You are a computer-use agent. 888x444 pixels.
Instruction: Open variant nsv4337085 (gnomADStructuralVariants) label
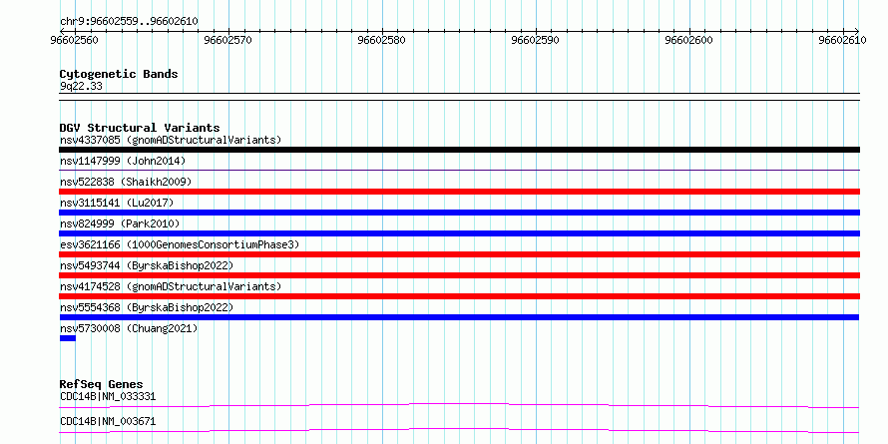171,140
